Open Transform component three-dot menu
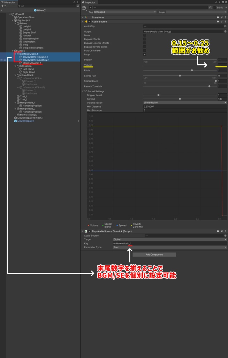The height and width of the screenshot is (358, 228). pos(226,17)
